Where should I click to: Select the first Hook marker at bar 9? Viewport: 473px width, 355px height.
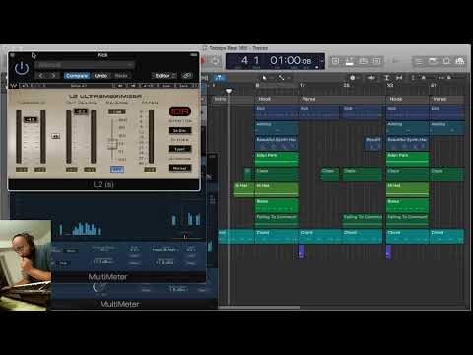[x=277, y=99]
